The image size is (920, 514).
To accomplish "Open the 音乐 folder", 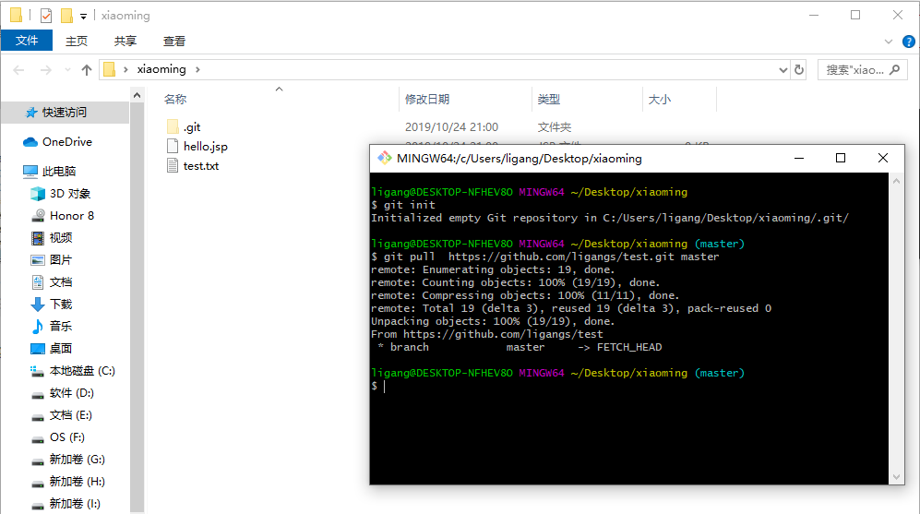I will tap(60, 327).
